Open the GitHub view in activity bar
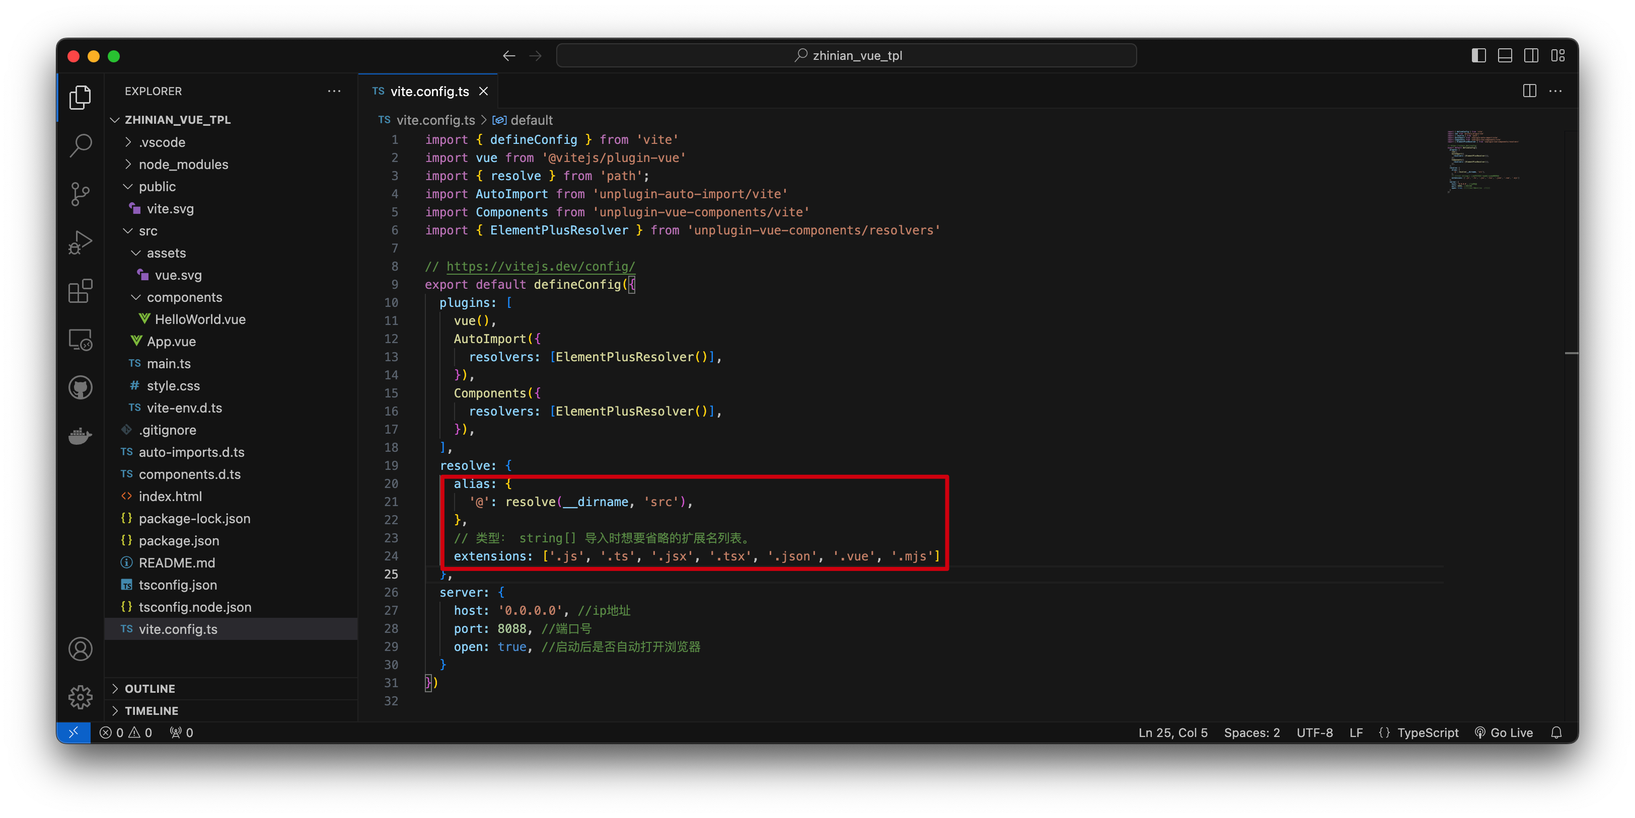The image size is (1635, 818). [x=80, y=387]
